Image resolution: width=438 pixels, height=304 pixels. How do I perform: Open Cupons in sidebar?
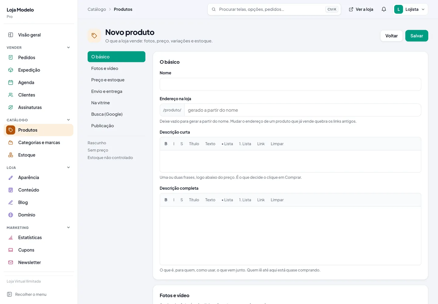(39, 250)
